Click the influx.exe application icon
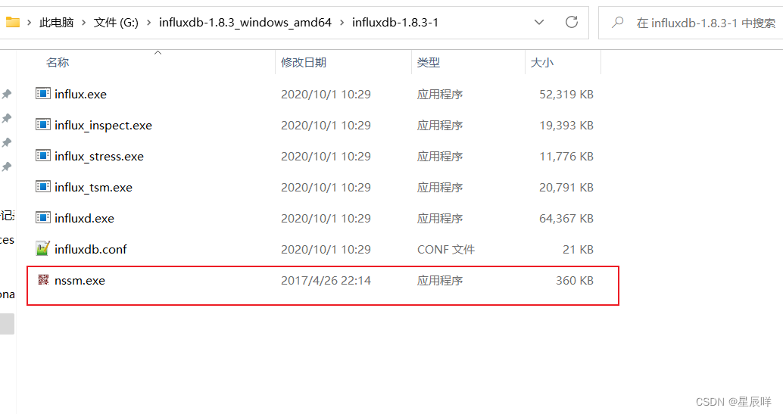Image resolution: width=783 pixels, height=414 pixels. 43,93
